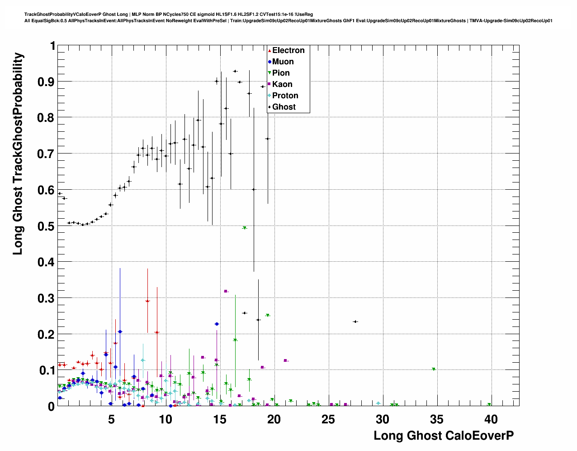Click the Pion green triangle legend marker
Image resolution: width=577 pixels, height=451 pixels.
270,73
